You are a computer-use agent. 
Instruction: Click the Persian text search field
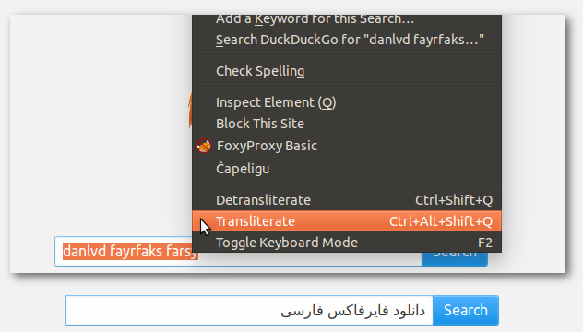coord(249,311)
